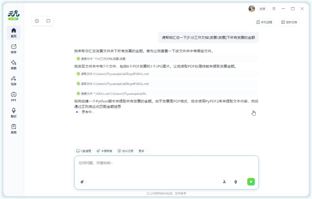Start a new chat conversation
Screen dimensions: 312x199
coord(48,21)
